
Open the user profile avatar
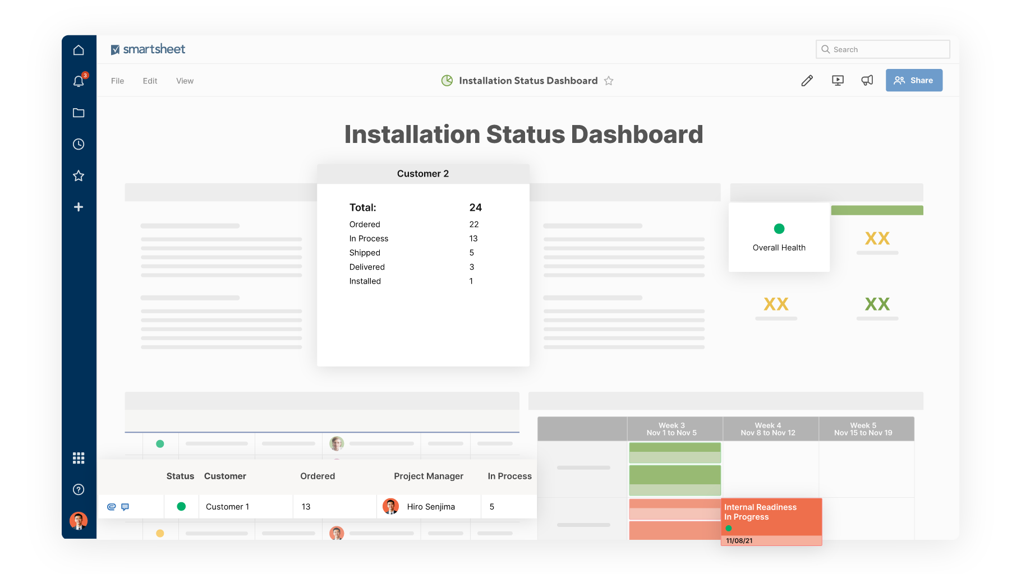coord(79,521)
